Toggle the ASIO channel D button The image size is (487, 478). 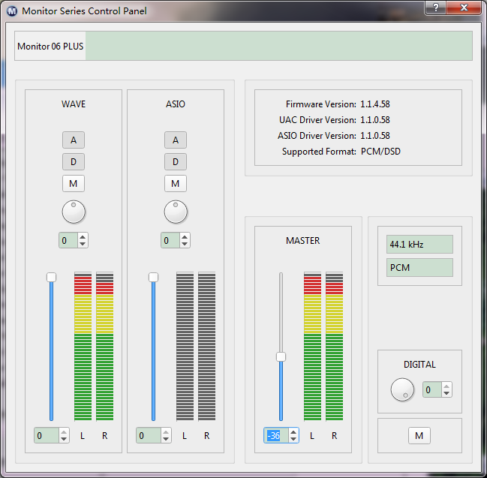click(x=176, y=161)
